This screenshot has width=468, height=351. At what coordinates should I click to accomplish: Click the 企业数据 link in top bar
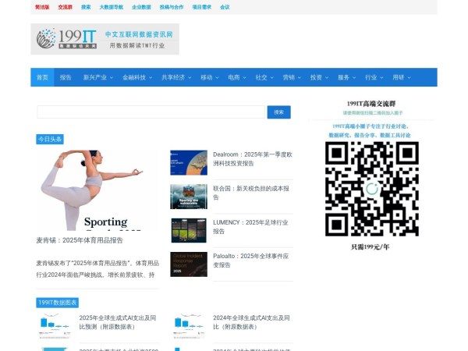[141, 7]
